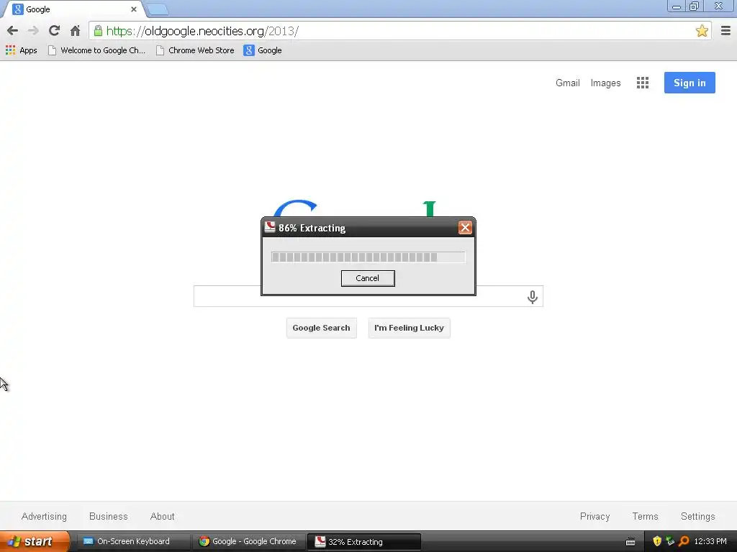Image resolution: width=737 pixels, height=552 pixels.
Task: Close the Google browser tab
Action: coord(133,9)
